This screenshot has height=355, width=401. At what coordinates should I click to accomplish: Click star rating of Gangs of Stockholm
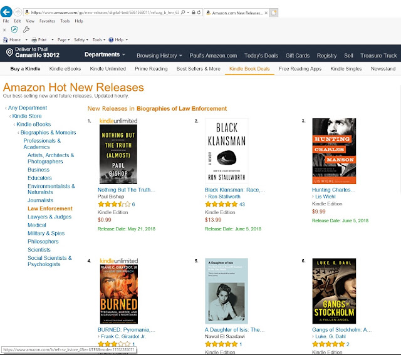(328, 344)
